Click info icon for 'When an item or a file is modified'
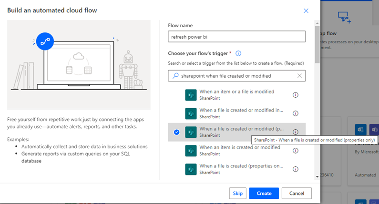 [295, 95]
